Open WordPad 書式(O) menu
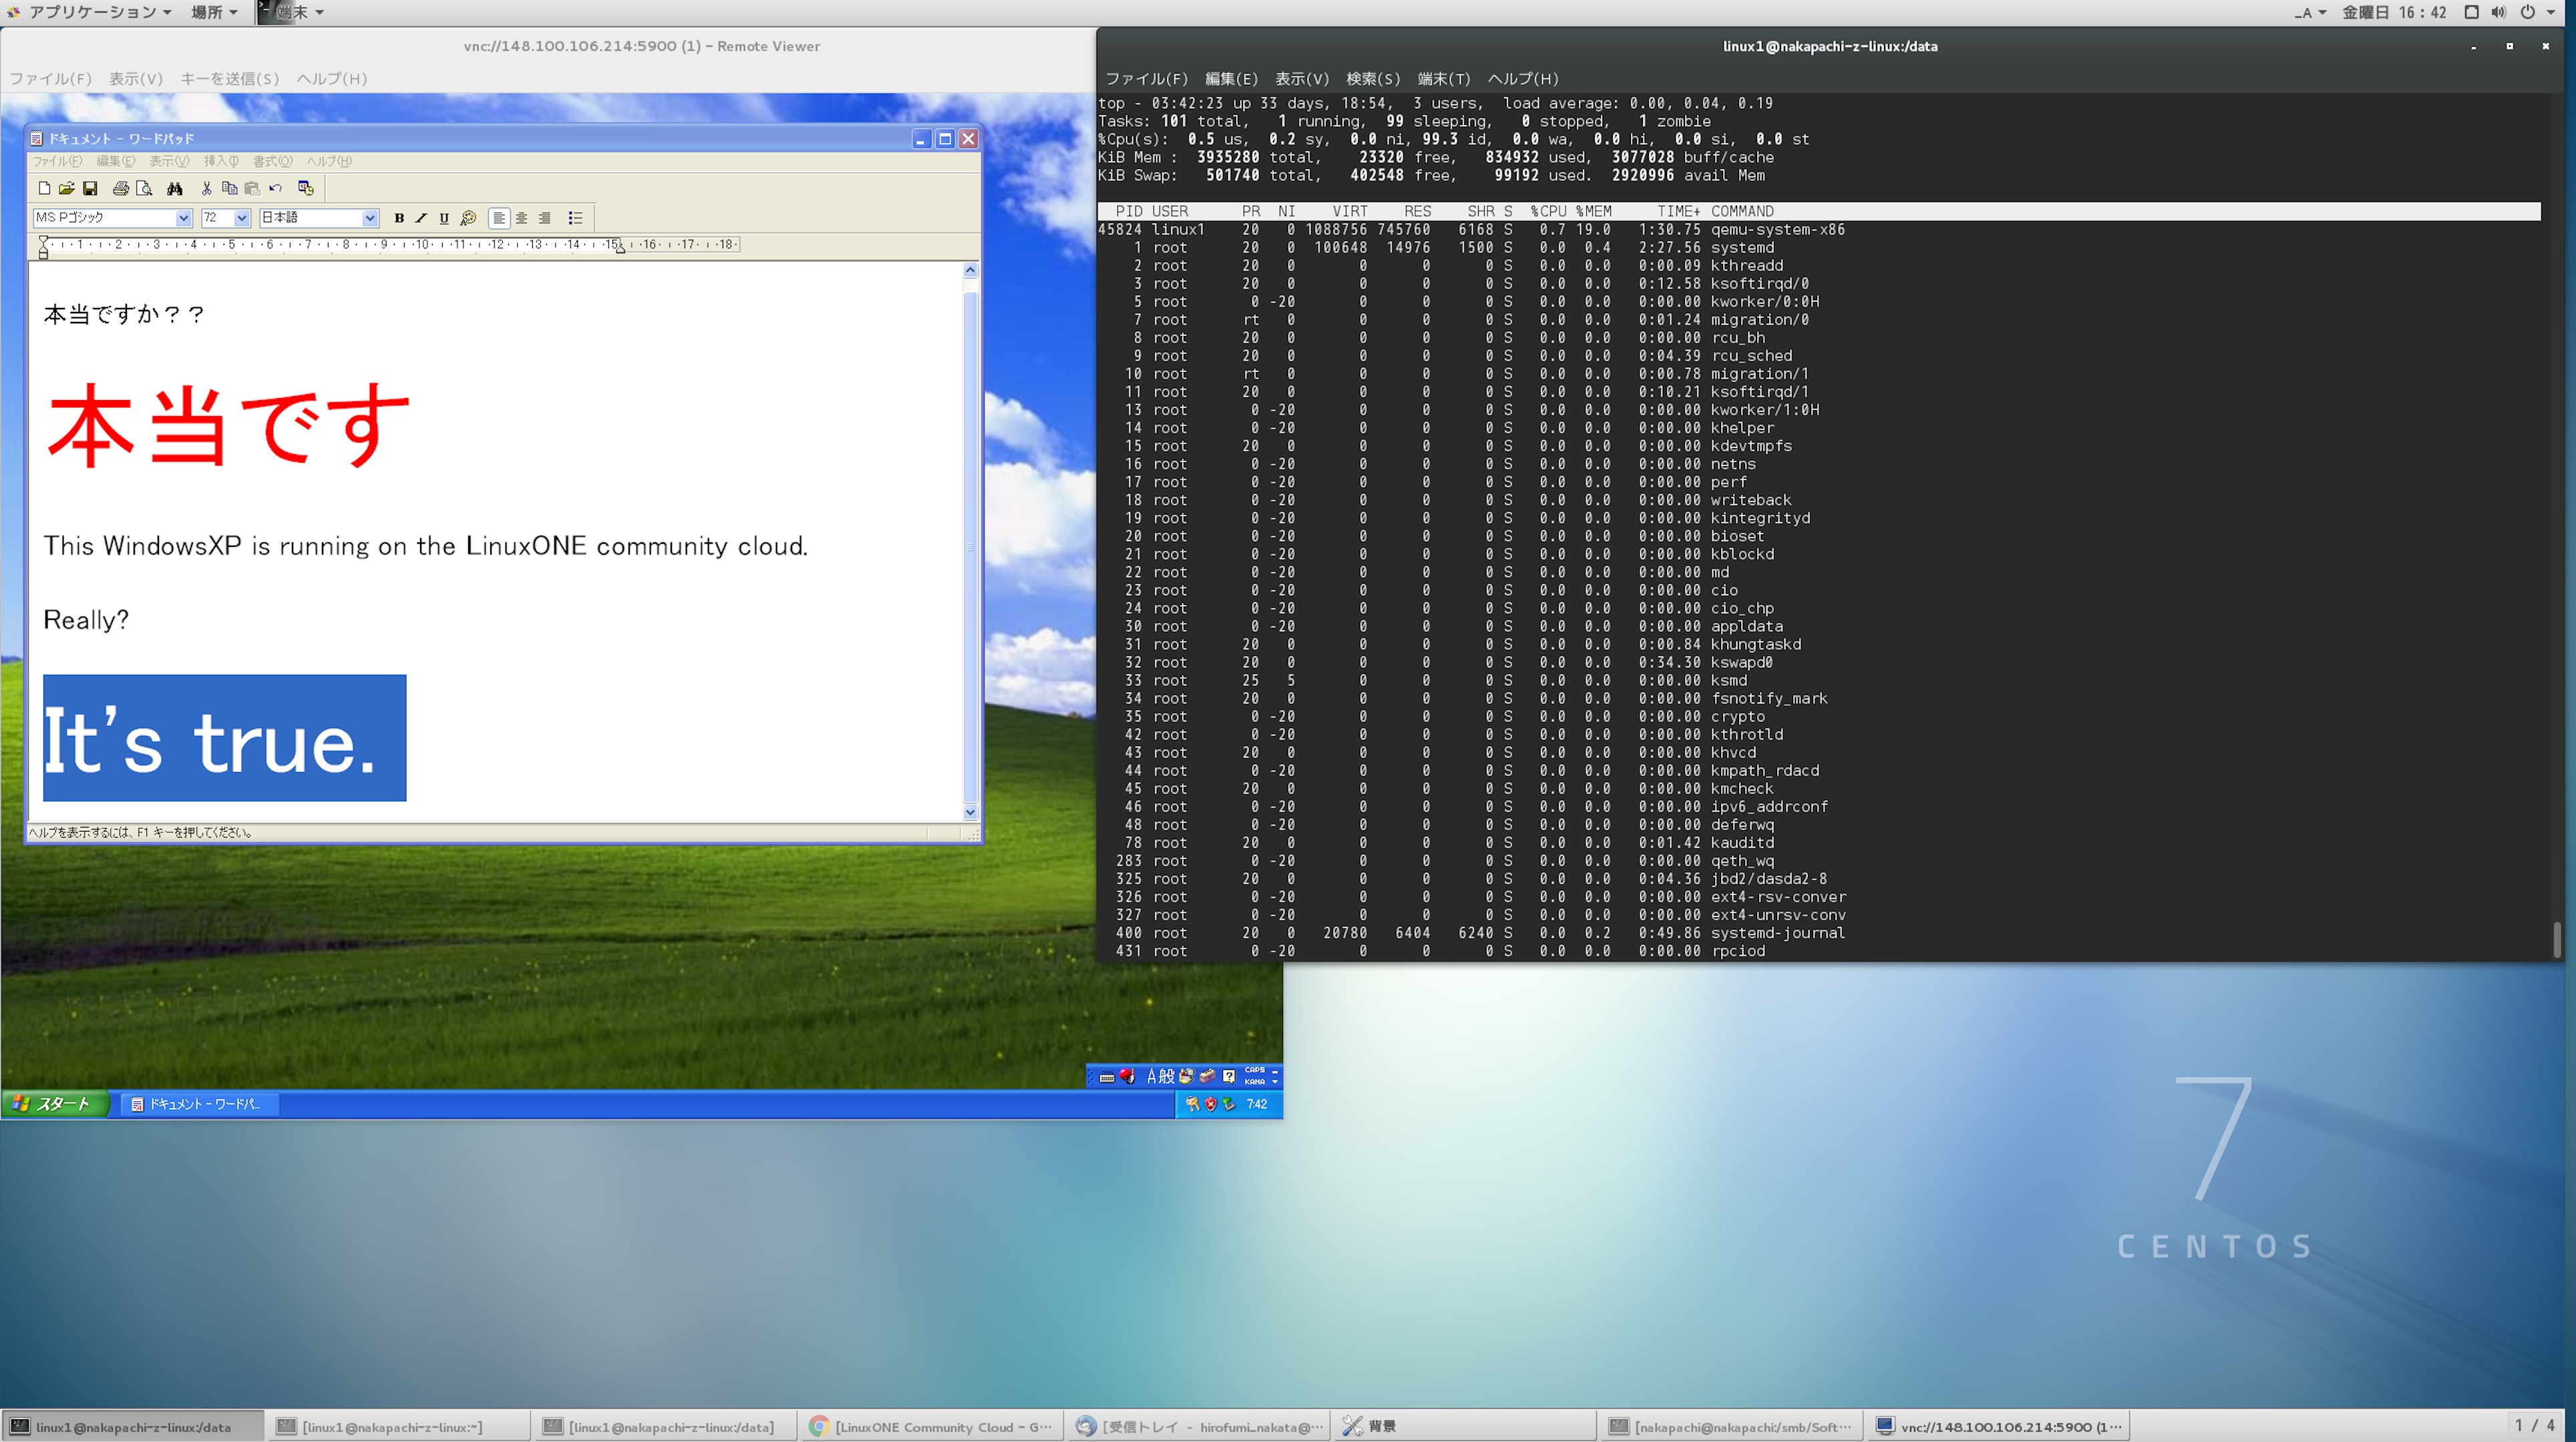Viewport: 2576px width, 1442px height. coord(272,161)
